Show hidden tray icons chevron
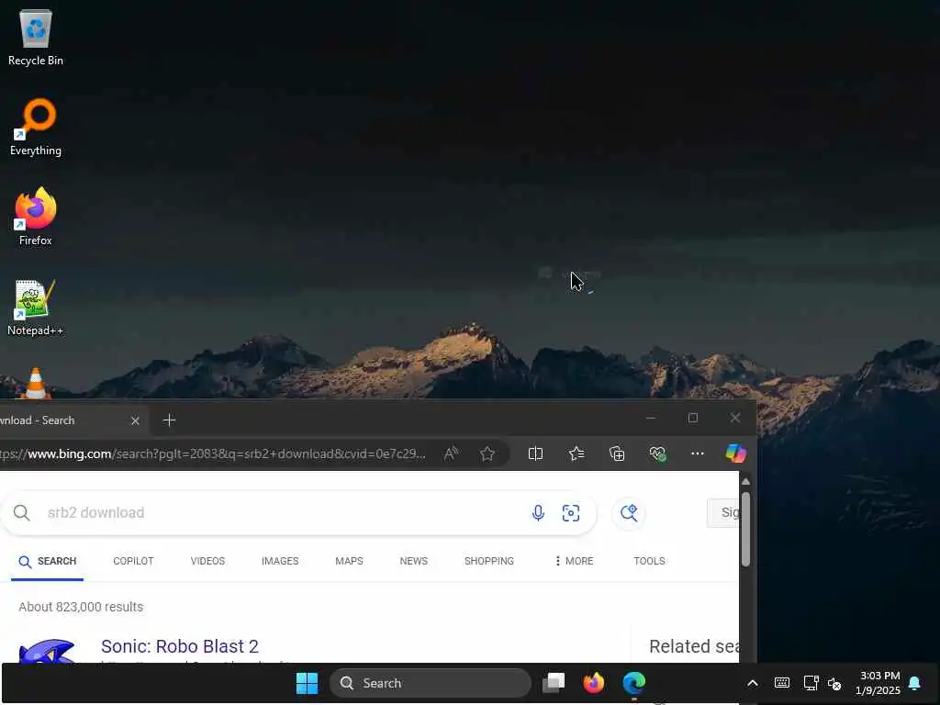This screenshot has height=705, width=940. click(x=753, y=683)
